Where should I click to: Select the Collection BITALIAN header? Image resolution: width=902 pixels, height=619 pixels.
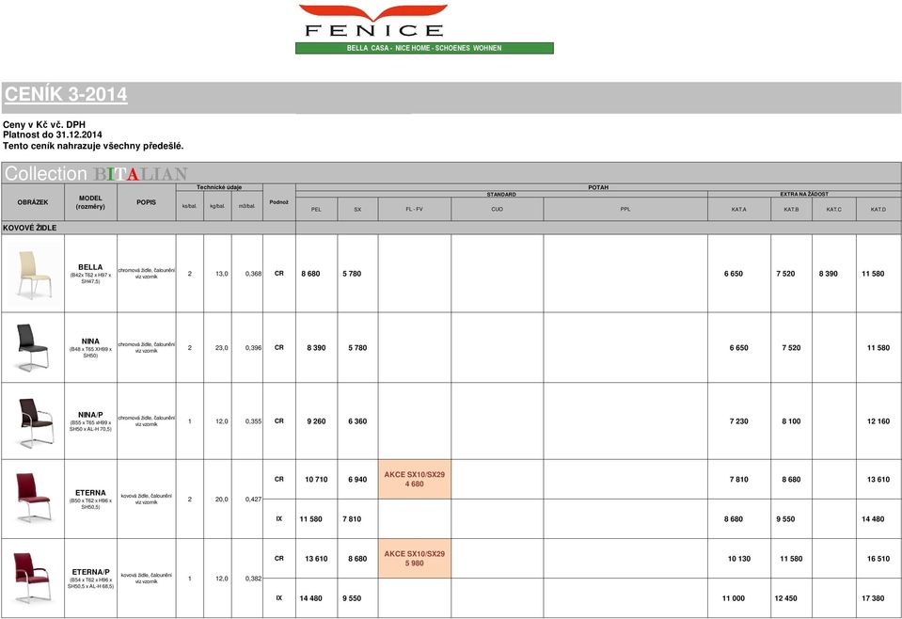pos(96,174)
